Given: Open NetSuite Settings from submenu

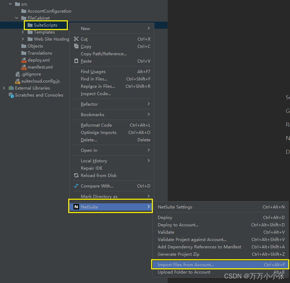Looking at the screenshot, I should click(x=220, y=207).
